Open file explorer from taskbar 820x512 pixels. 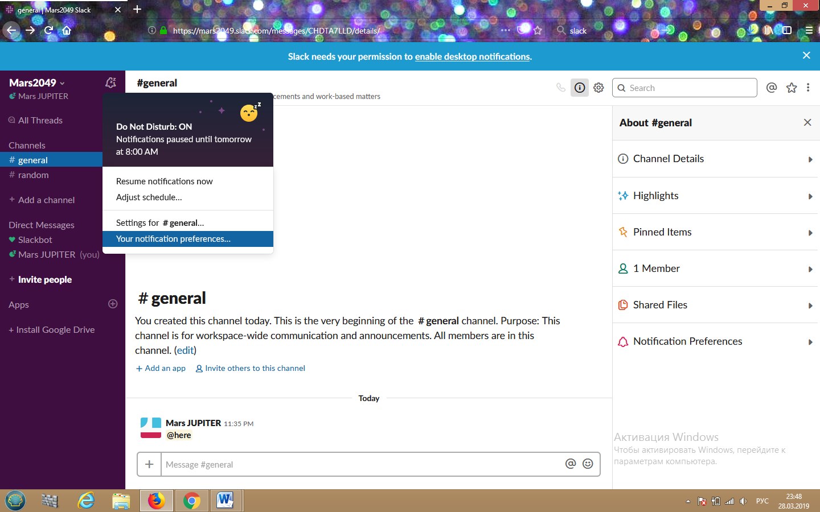click(x=121, y=501)
